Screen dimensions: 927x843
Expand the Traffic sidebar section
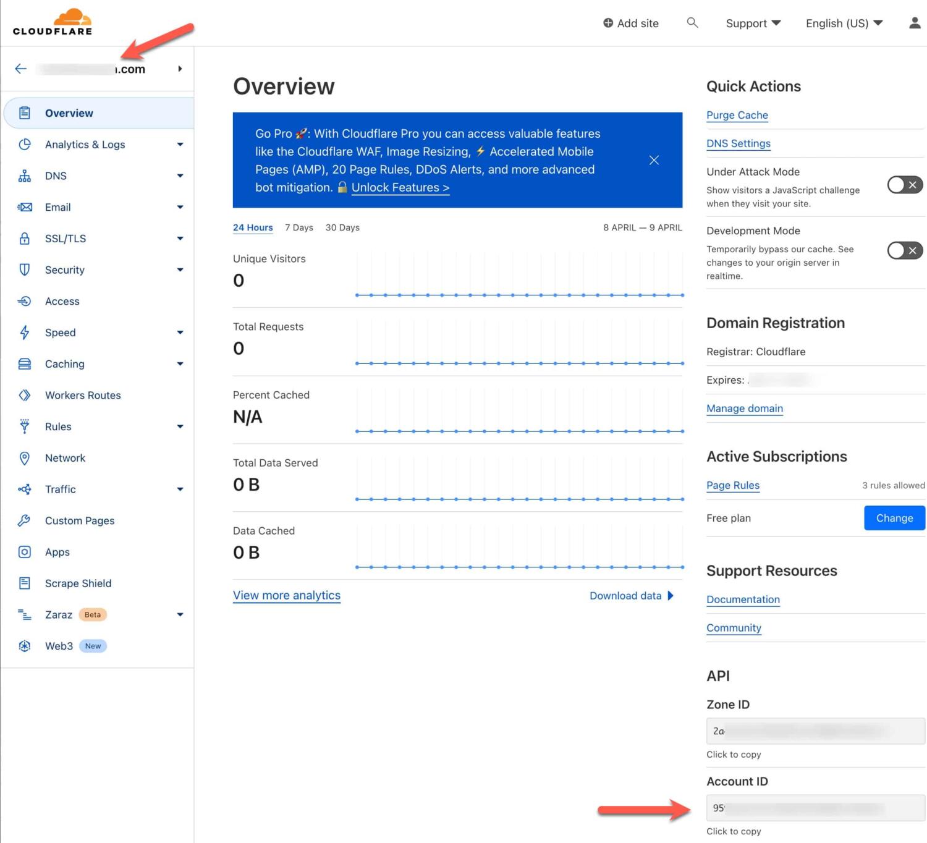(x=180, y=489)
